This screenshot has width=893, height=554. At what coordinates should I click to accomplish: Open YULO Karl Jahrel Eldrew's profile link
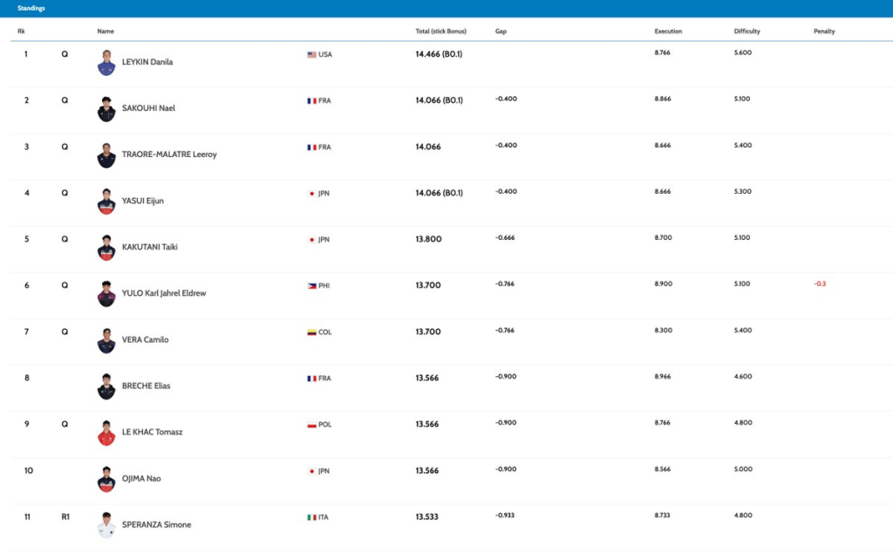click(163, 293)
